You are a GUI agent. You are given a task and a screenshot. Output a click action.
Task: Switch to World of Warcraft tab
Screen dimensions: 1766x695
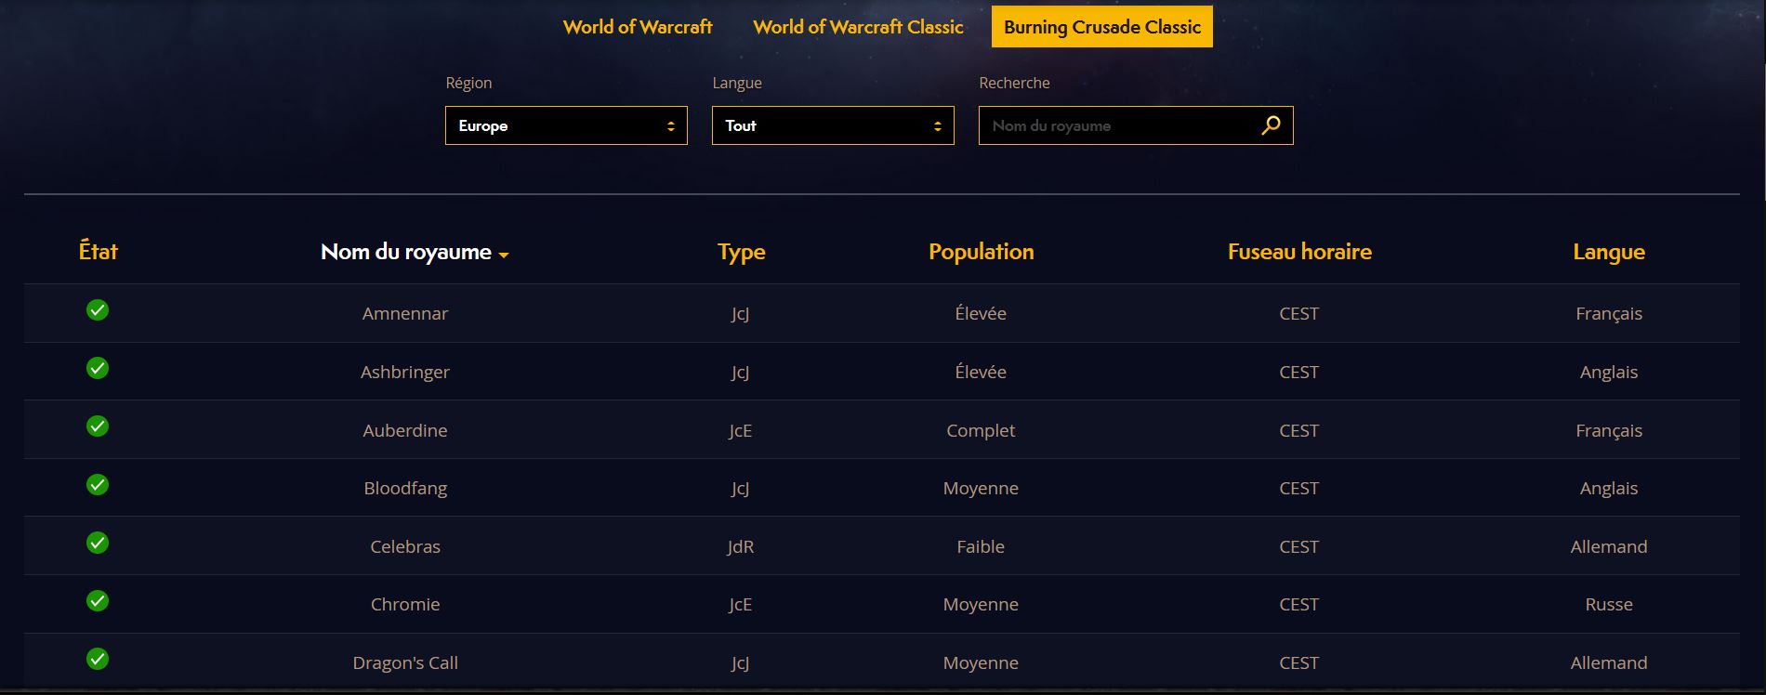tap(638, 27)
